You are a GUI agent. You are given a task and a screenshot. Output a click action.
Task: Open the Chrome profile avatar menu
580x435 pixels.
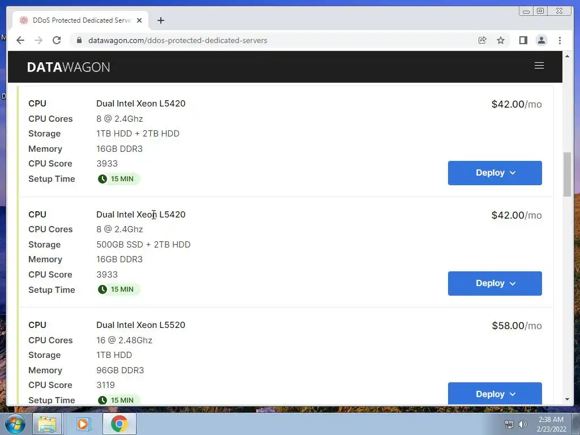click(541, 40)
